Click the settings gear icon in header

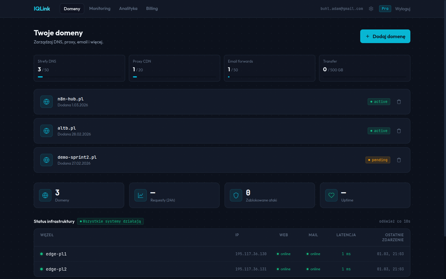[x=371, y=9]
